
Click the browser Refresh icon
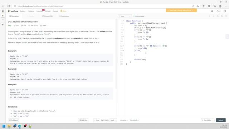(x=9, y=6)
